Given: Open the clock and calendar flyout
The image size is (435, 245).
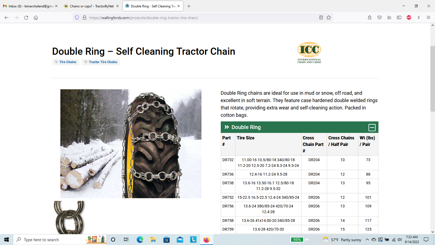Looking at the screenshot, I should [x=412, y=240].
